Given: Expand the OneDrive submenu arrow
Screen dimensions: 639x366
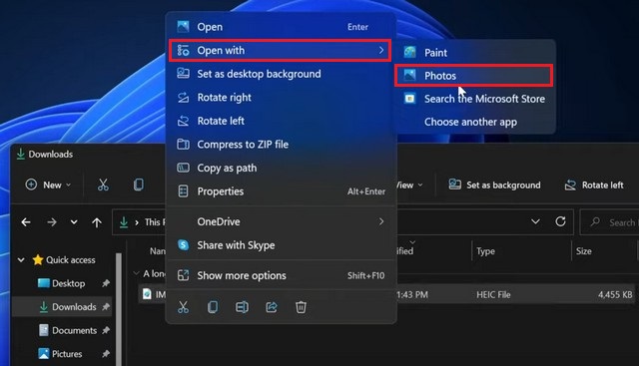Looking at the screenshot, I should 381,221.
